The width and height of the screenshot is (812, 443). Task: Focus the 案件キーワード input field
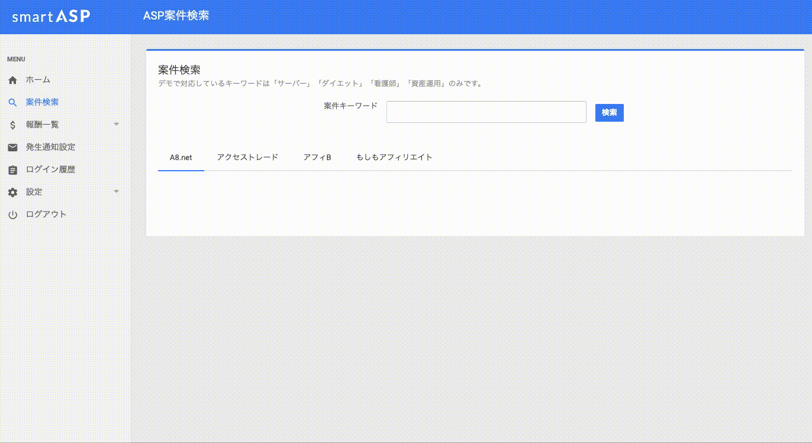pyautogui.click(x=486, y=112)
